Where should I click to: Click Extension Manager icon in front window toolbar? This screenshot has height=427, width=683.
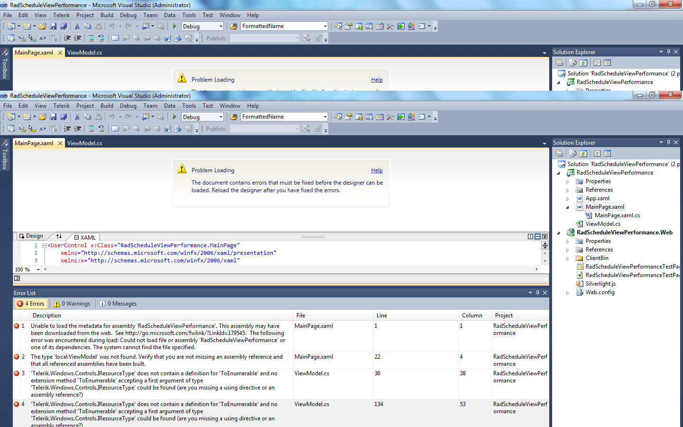411,117
